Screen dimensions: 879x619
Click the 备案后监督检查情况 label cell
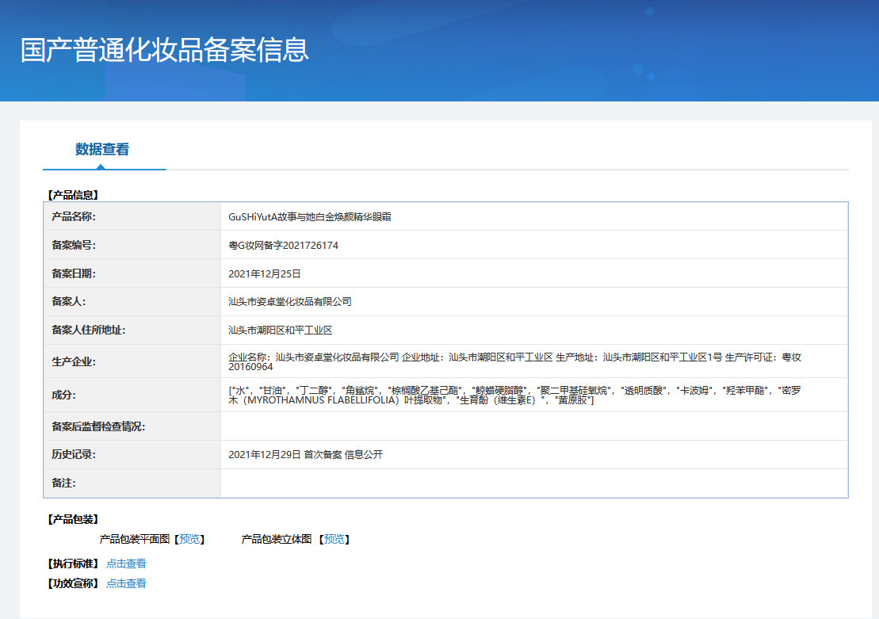coord(132,426)
